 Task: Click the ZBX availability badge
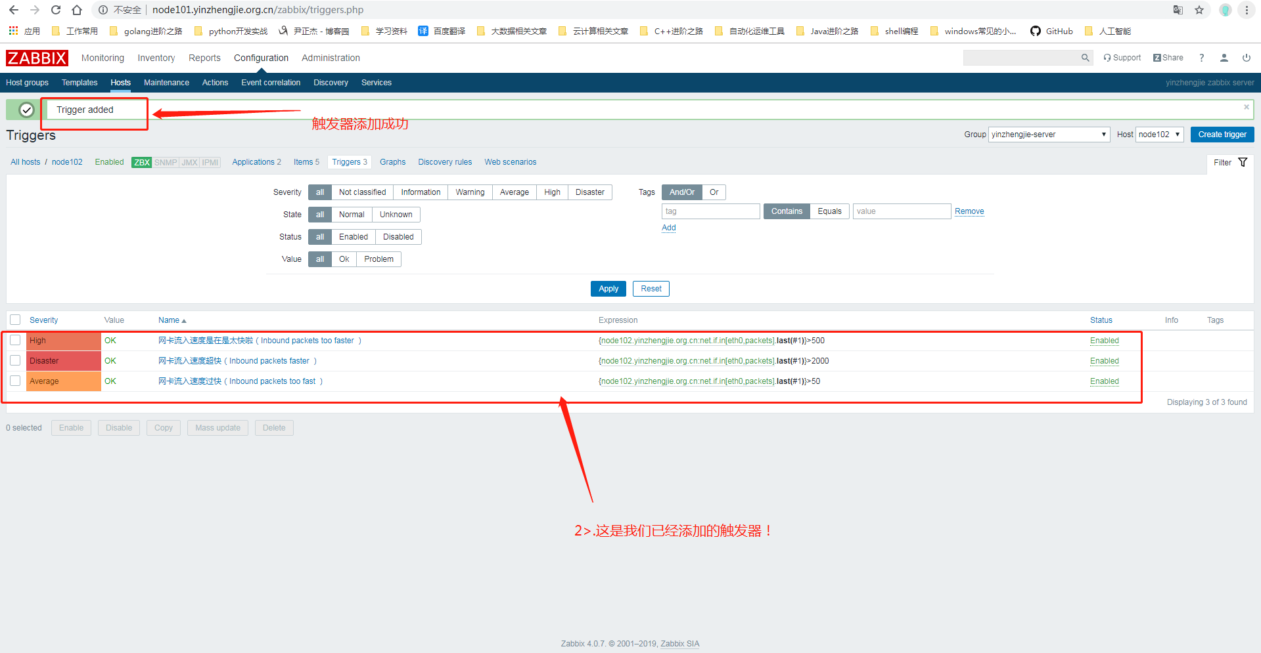click(142, 162)
